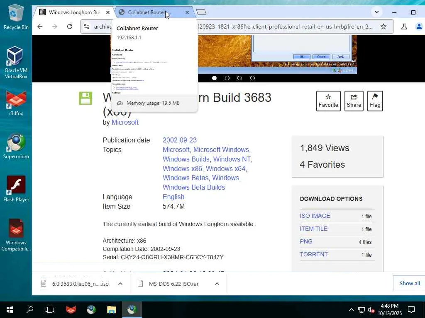Launch the Supermium desktop shortcut
This screenshot has width=425, height=318.
[16, 146]
